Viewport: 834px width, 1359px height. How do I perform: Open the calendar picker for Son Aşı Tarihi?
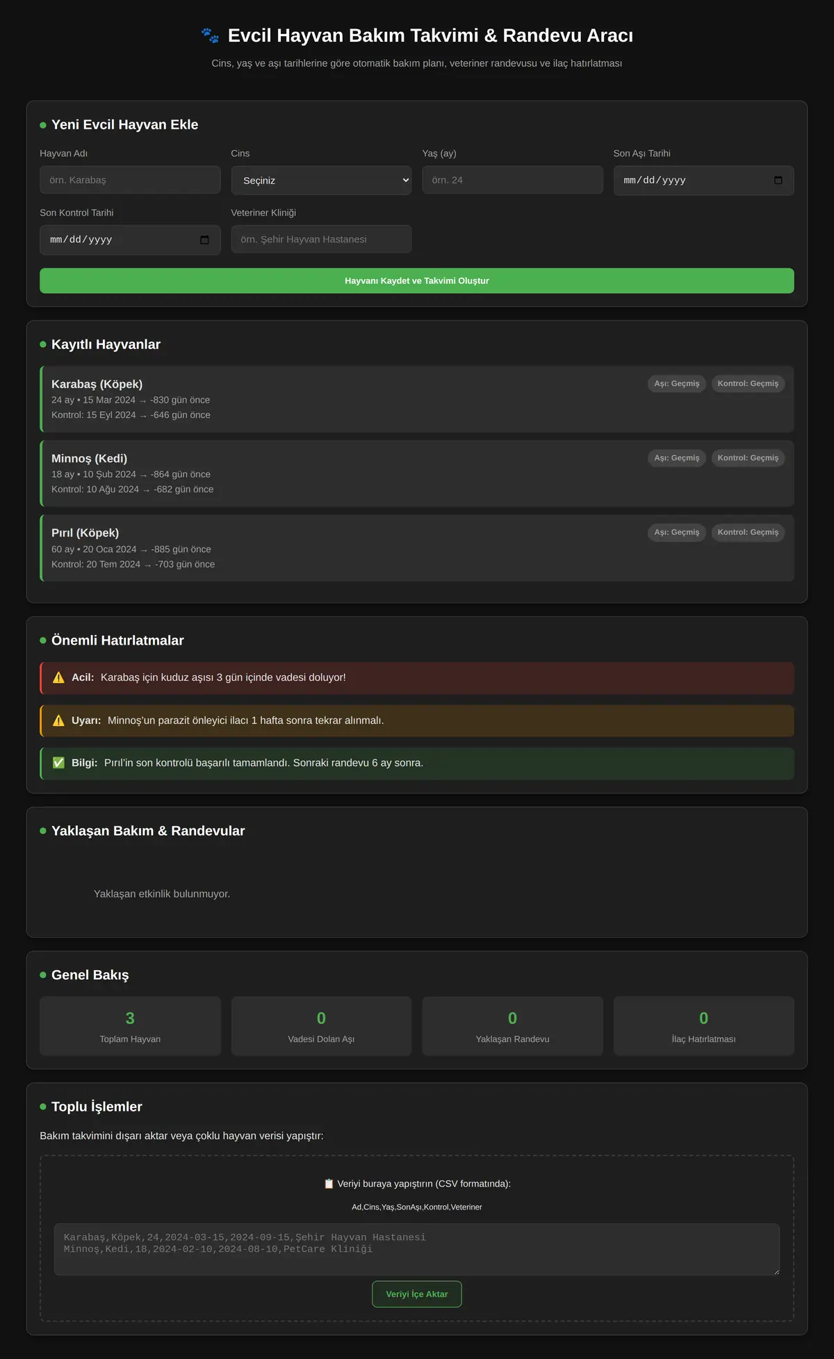(778, 180)
